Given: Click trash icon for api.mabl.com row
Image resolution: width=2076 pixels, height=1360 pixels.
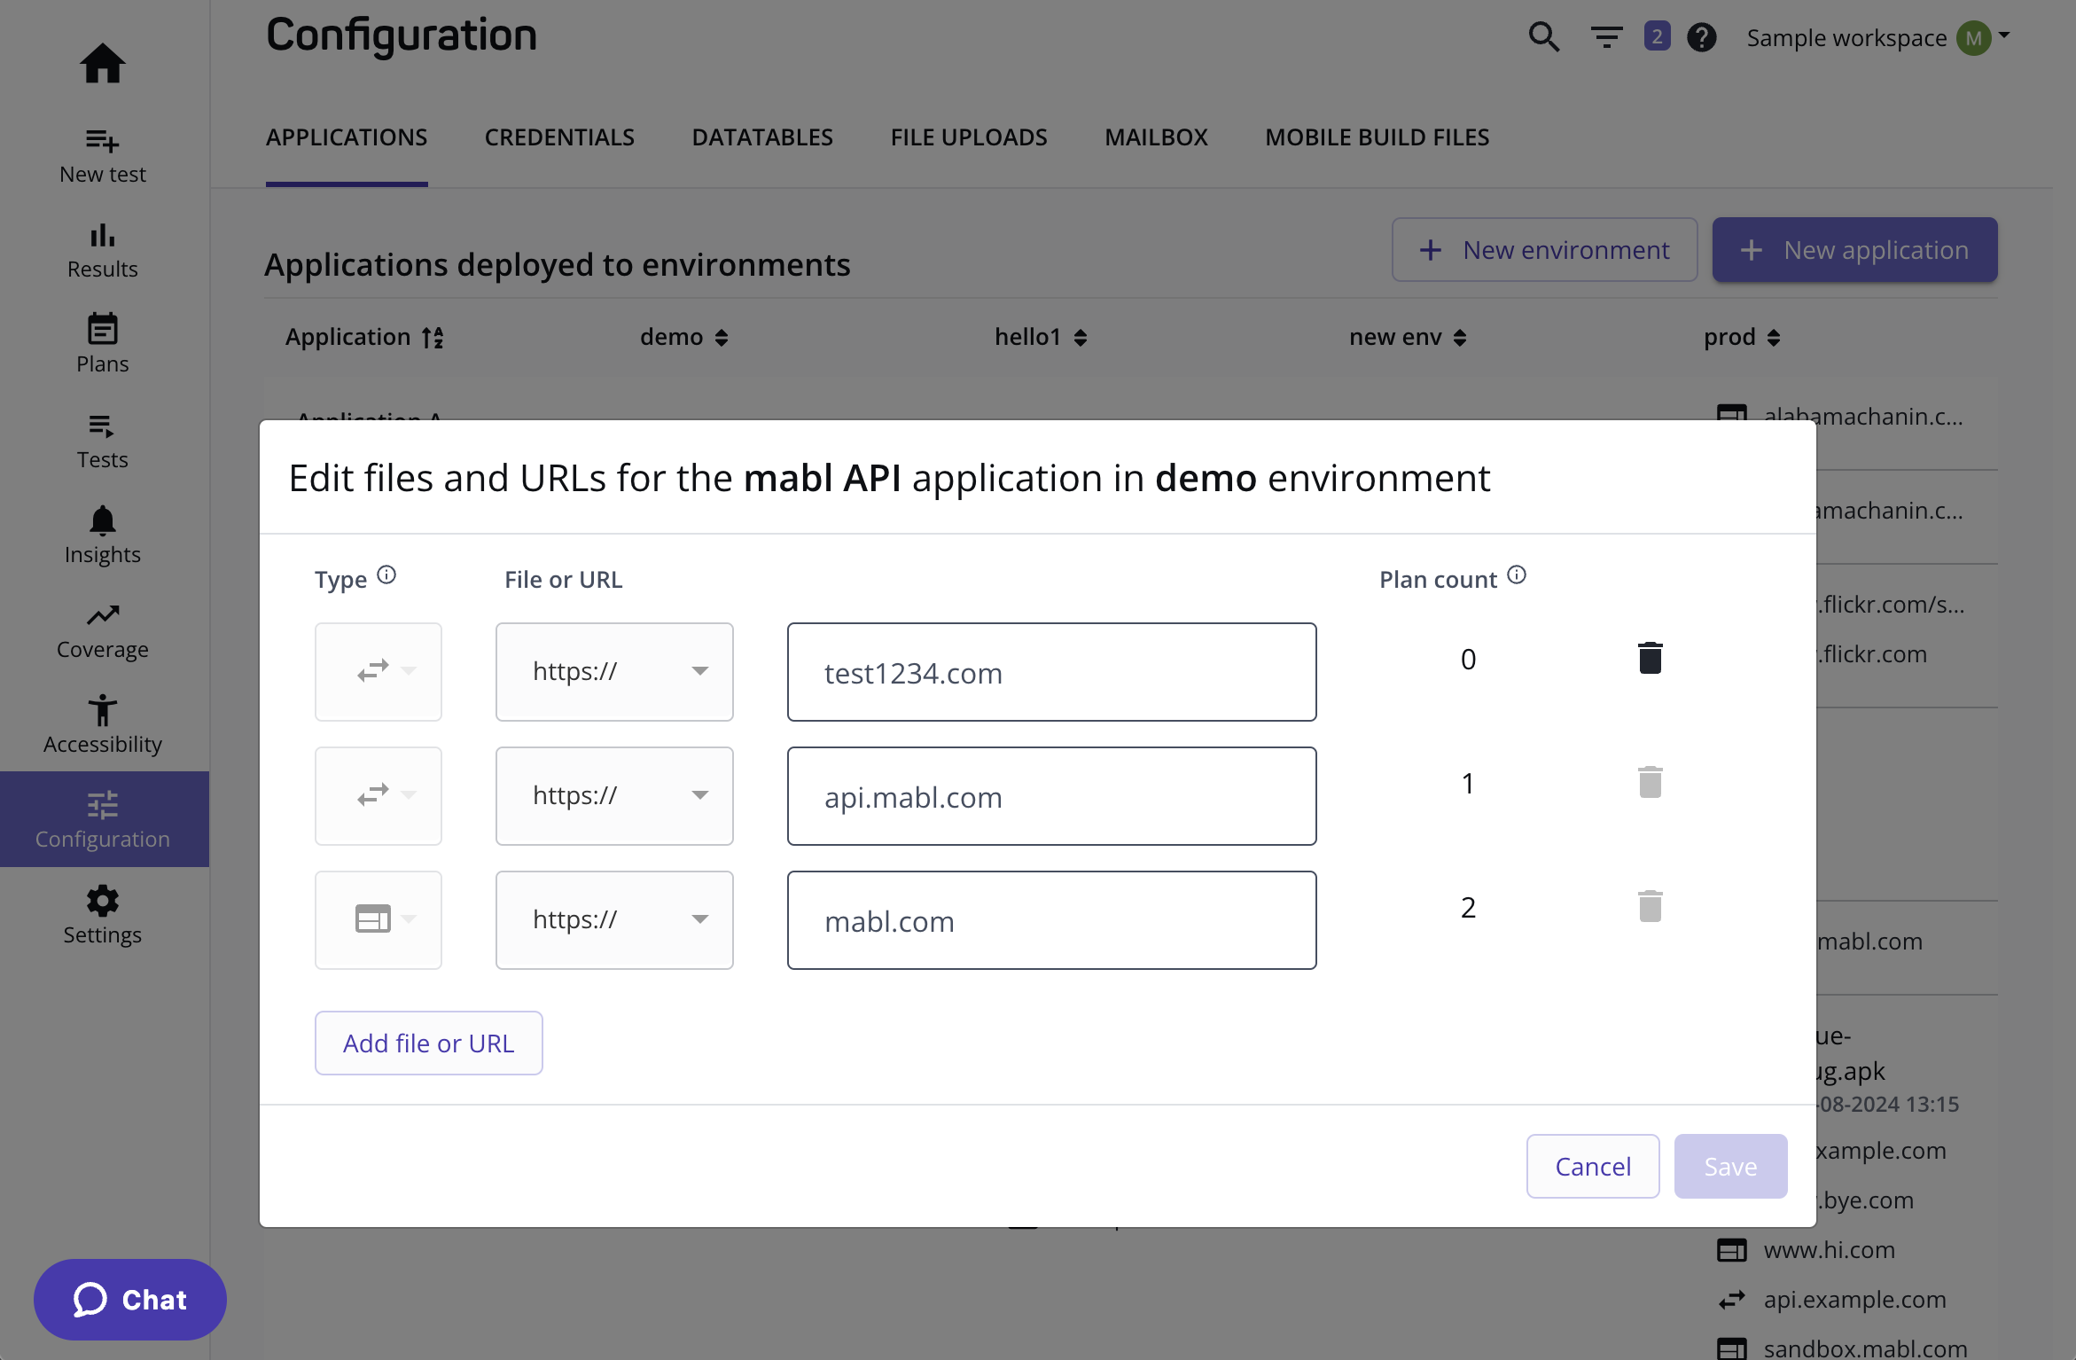Looking at the screenshot, I should [x=1650, y=782].
